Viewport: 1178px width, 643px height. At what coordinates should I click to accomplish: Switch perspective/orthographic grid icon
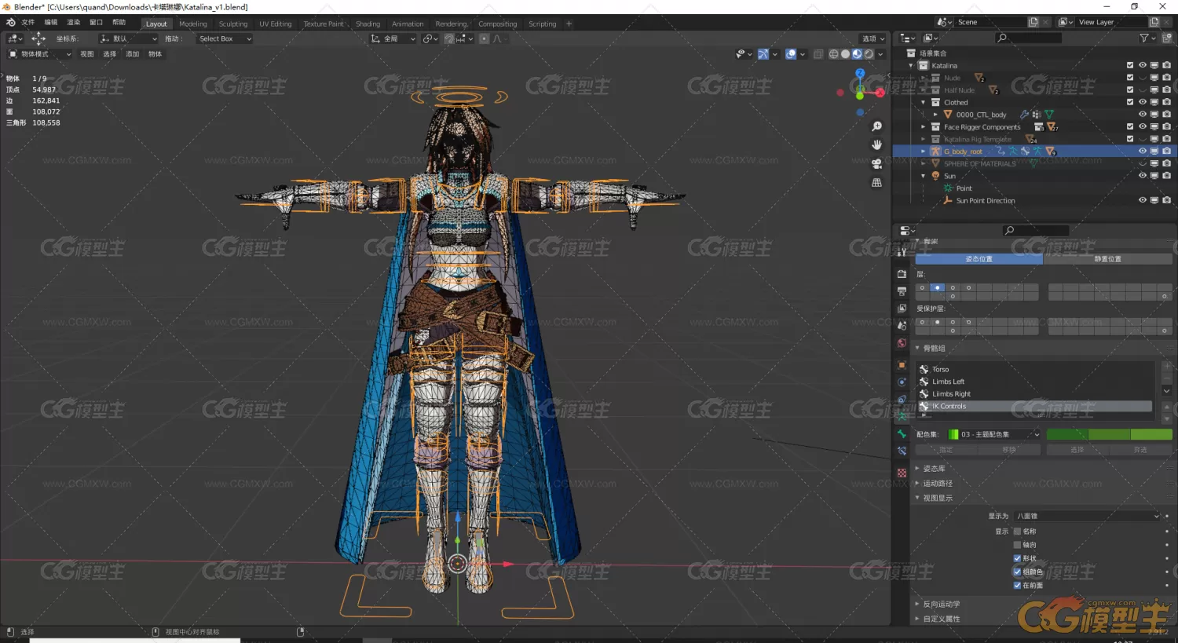[877, 183]
